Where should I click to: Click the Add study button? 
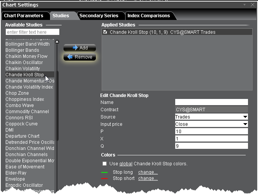coord(80,48)
